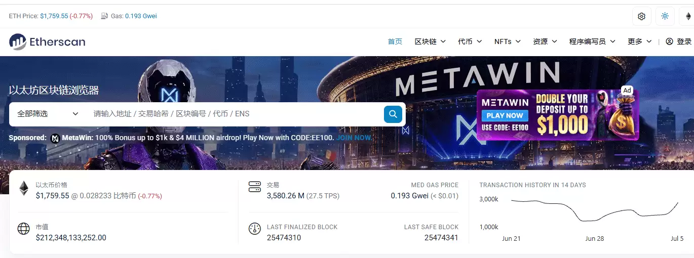Click the JOIN NOW sponsored link
694x258 pixels.
(x=355, y=138)
